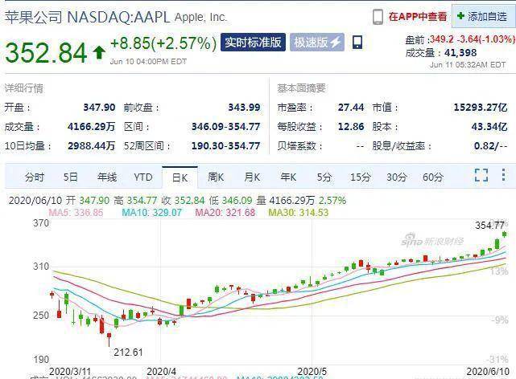Click the MA20: 321.68 indicator label
The image size is (516, 379).
(x=225, y=213)
